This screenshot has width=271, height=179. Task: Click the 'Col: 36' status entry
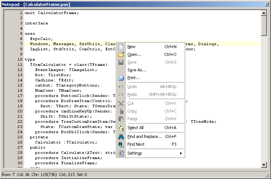coord(23,175)
